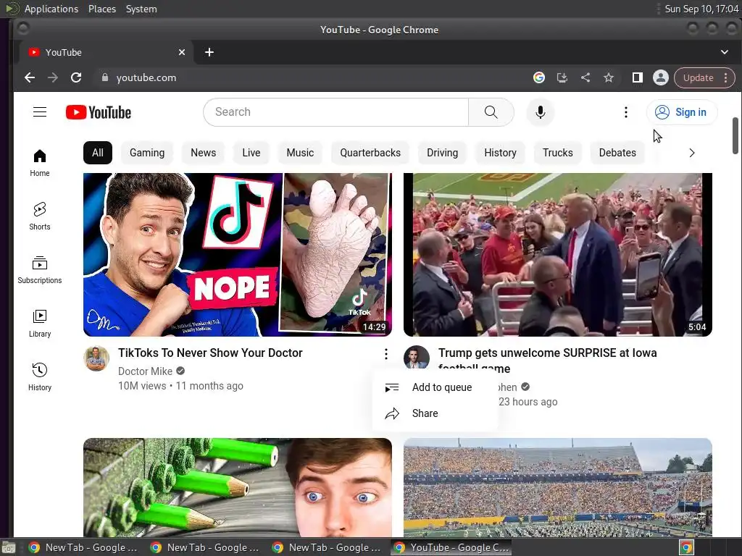This screenshot has height=556, width=742.
Task: Toggle Chrome side panel
Action: click(x=638, y=77)
